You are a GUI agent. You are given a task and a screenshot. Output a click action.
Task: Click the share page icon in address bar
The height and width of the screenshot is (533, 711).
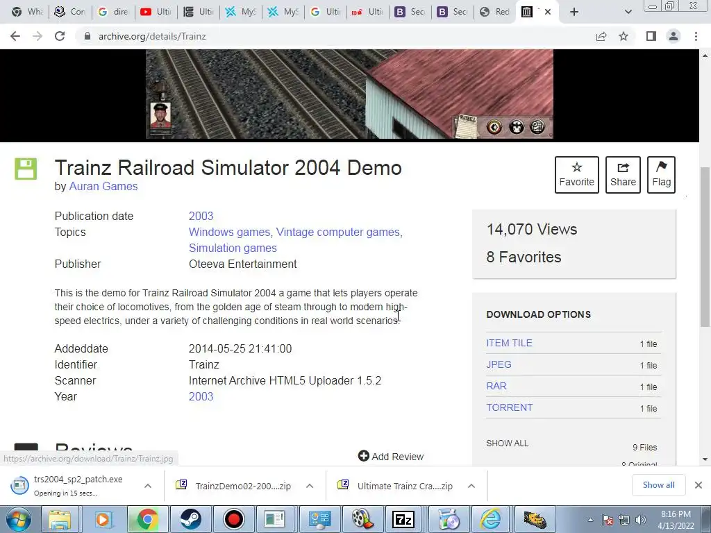[601, 36]
